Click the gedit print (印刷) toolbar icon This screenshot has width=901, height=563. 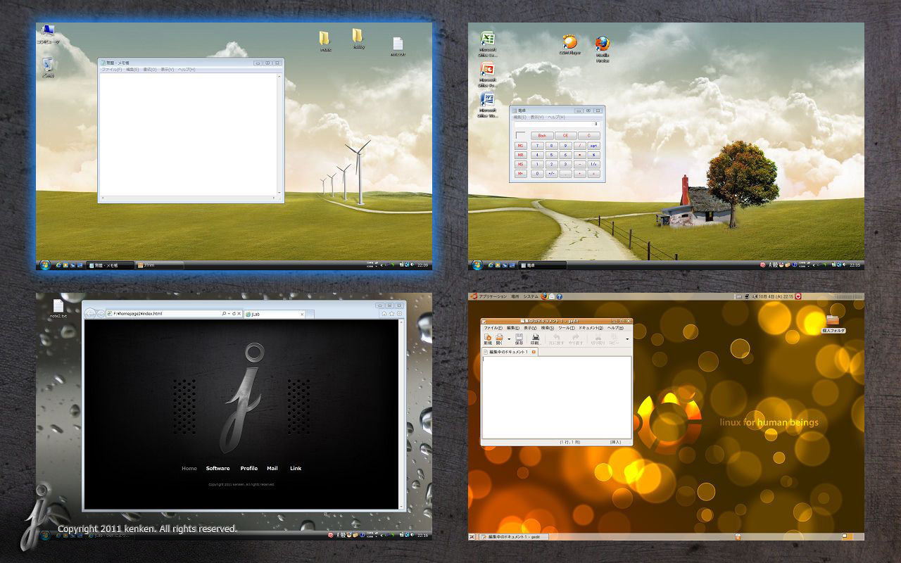point(535,339)
